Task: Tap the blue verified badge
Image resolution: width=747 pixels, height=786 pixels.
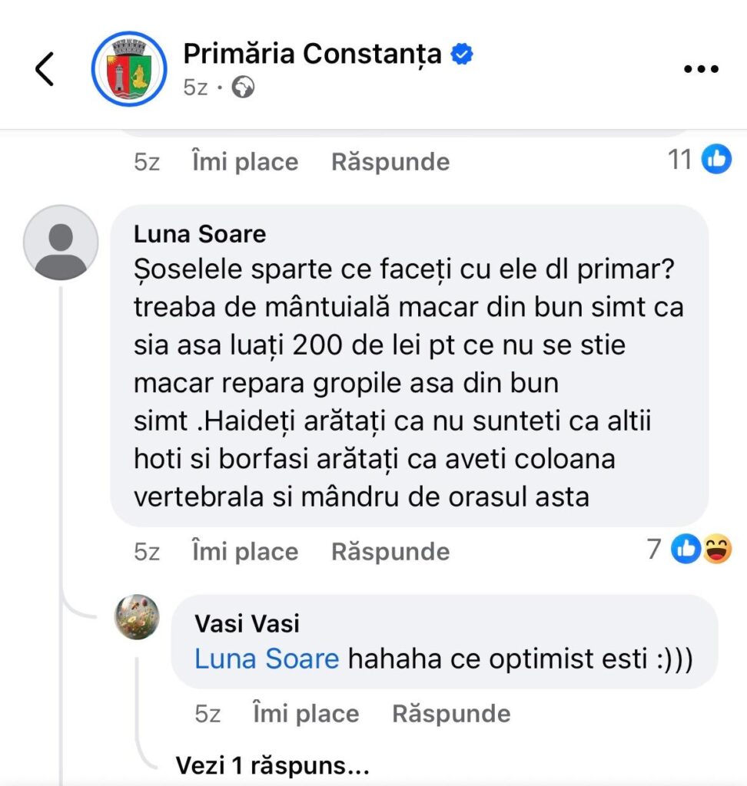Action: (x=462, y=54)
